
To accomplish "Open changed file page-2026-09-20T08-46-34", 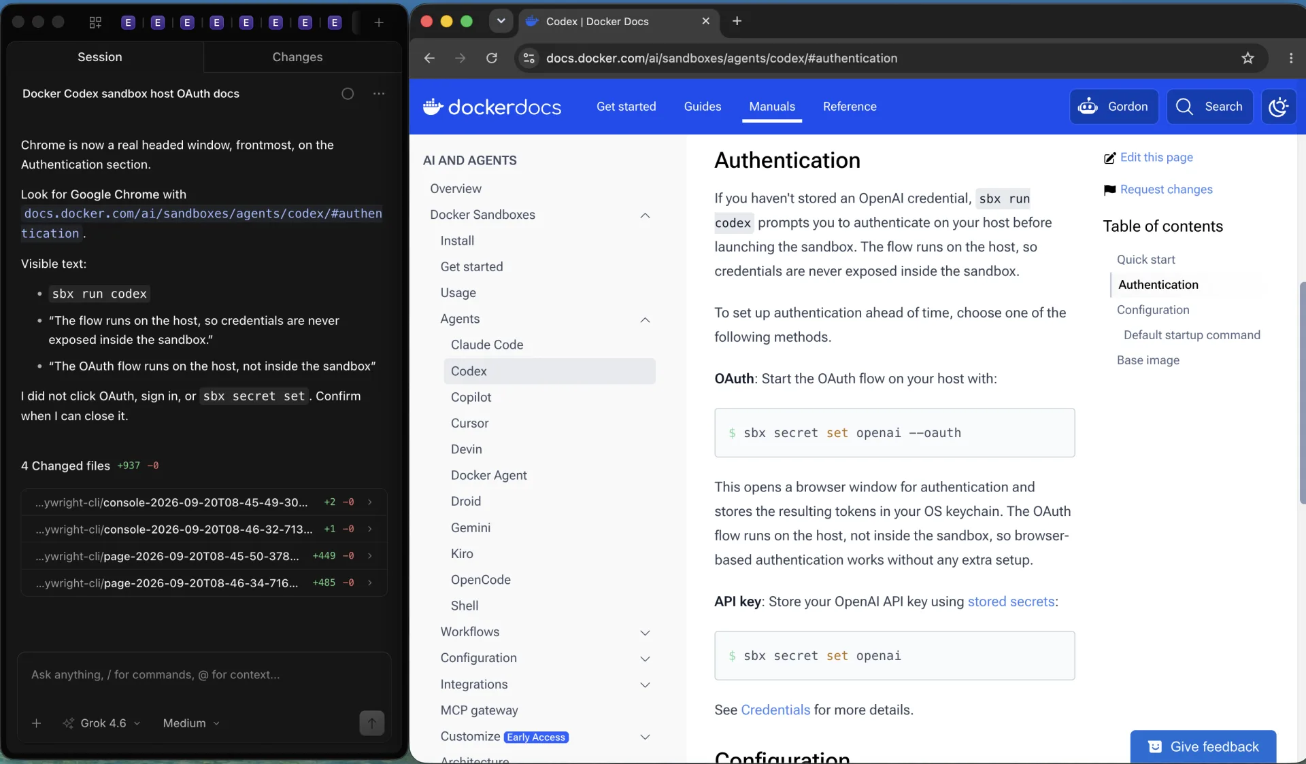I will pos(204,583).
